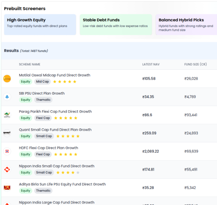Image resolution: width=217 pixels, height=205 pixels.
Task: Click the star rating of Quant Small Cap
Action: [68, 136]
